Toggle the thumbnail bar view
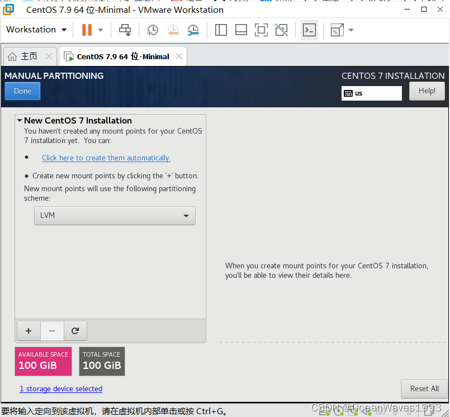The width and height of the screenshot is (450, 417). [x=241, y=30]
